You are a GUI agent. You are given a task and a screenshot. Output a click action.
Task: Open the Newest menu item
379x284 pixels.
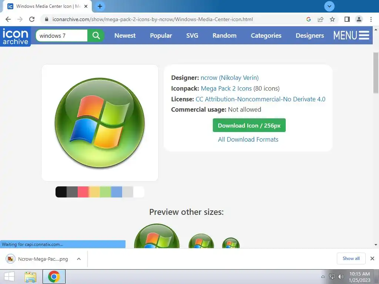[125, 36]
